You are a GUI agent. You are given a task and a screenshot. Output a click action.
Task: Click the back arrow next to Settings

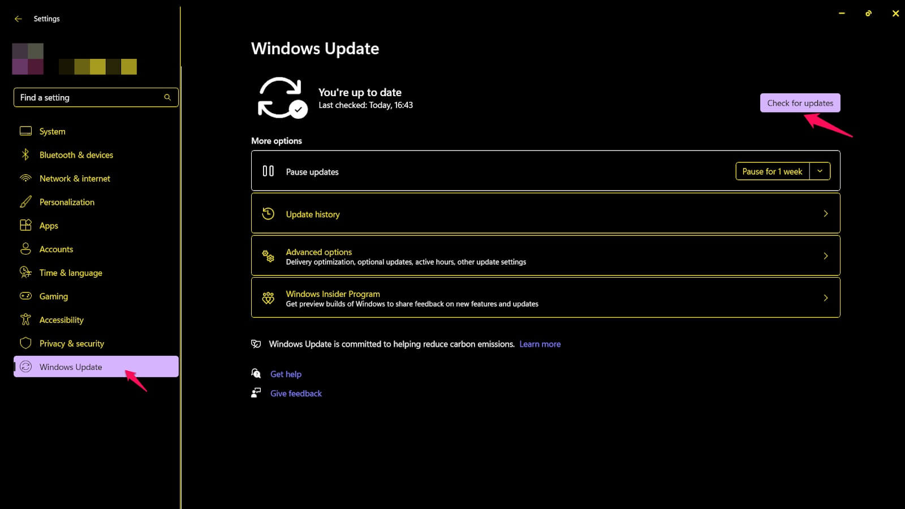18,18
